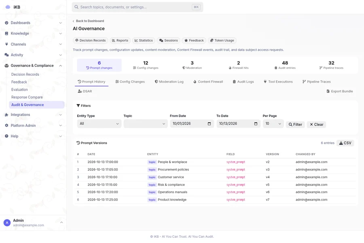Open the Admin account menu chevron

pos(61,222)
